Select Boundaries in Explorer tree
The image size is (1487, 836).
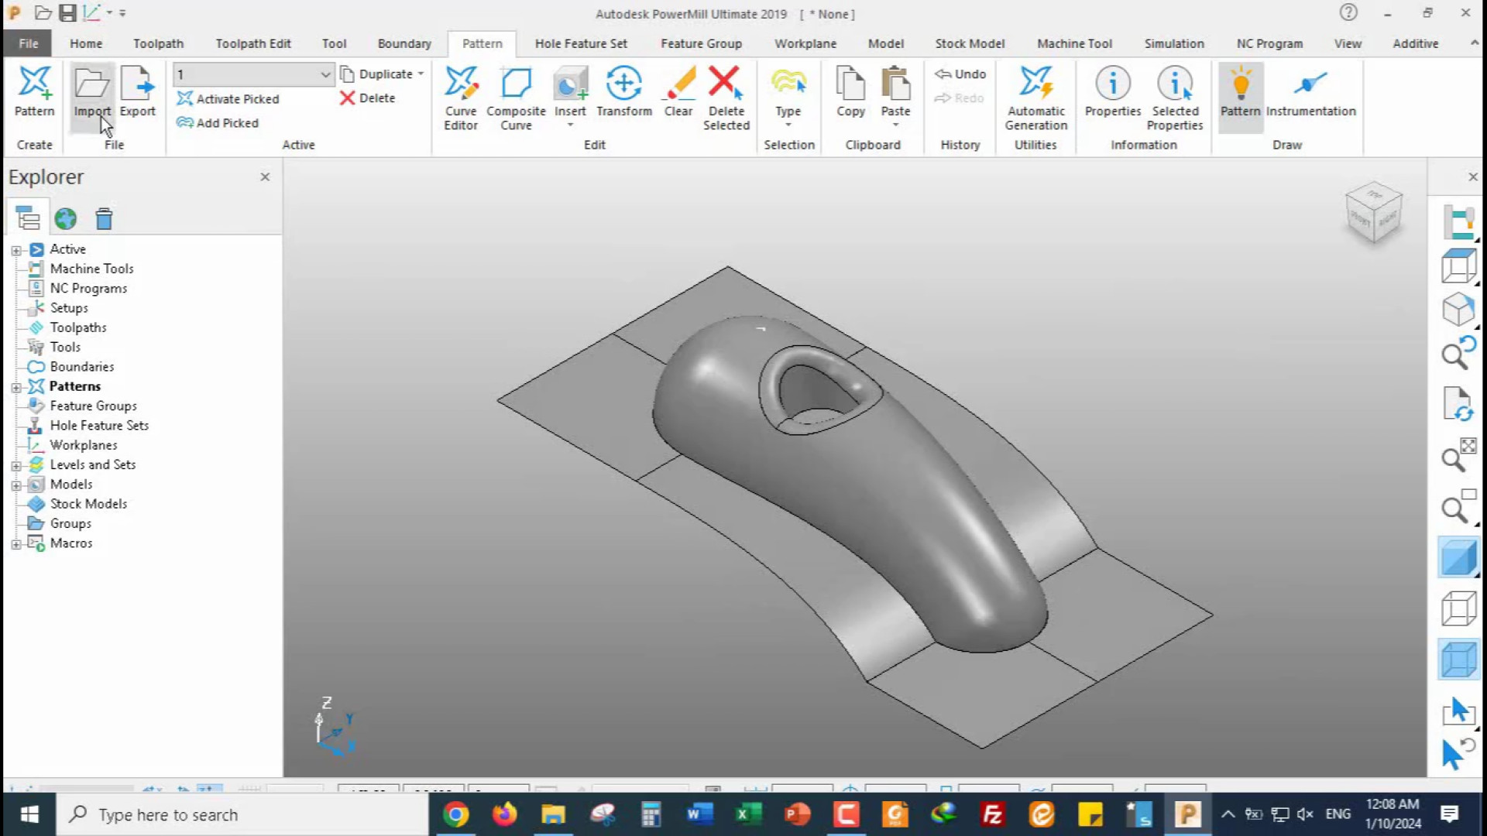(82, 367)
